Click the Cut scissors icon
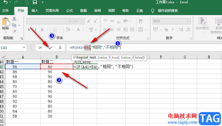222x126 pixels. coord(14,19)
